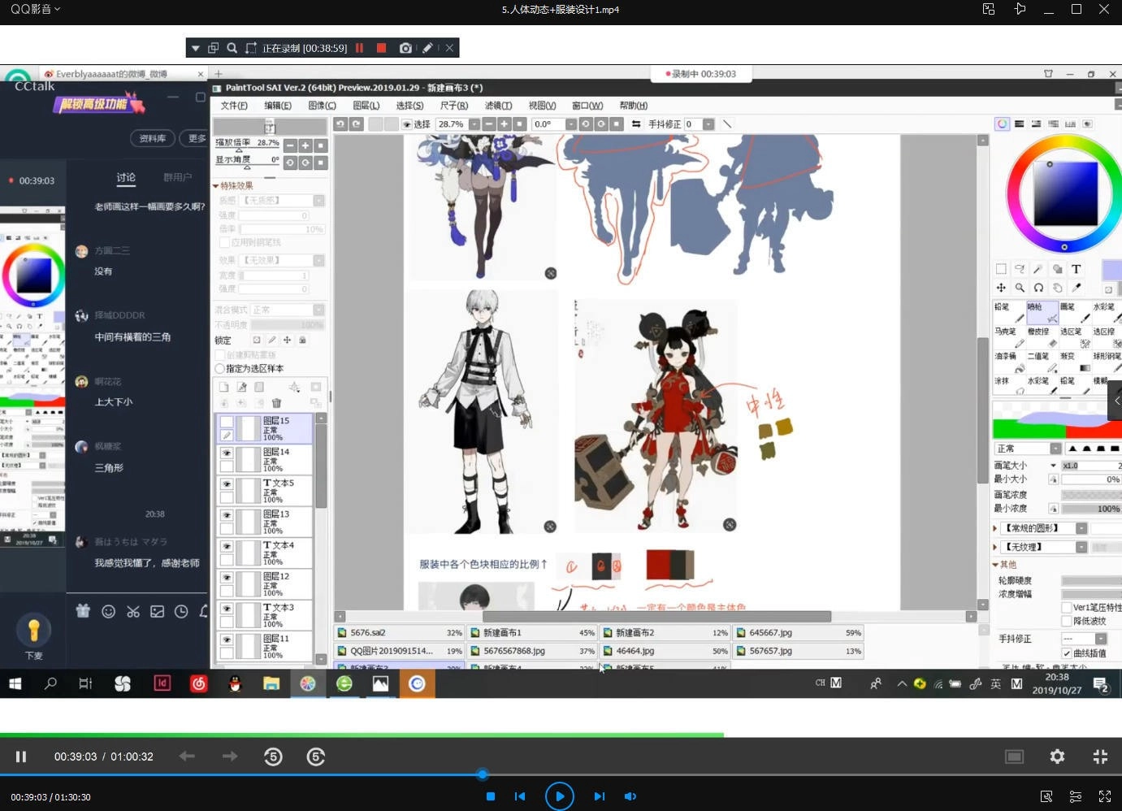Uncheck the 曲线插值 option
Screen dimensions: 1122x811
1067,653
